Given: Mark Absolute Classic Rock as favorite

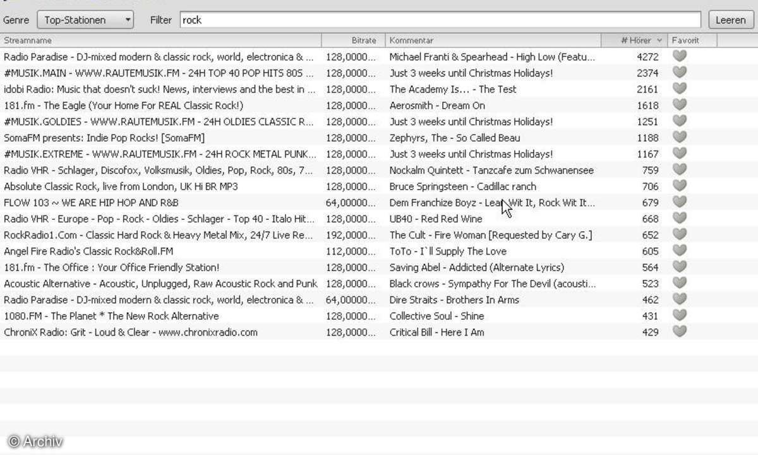Looking at the screenshot, I should (x=679, y=186).
